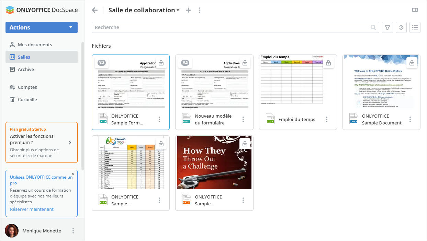Open How They Throw Out a Challenge thumbnail

click(214, 162)
